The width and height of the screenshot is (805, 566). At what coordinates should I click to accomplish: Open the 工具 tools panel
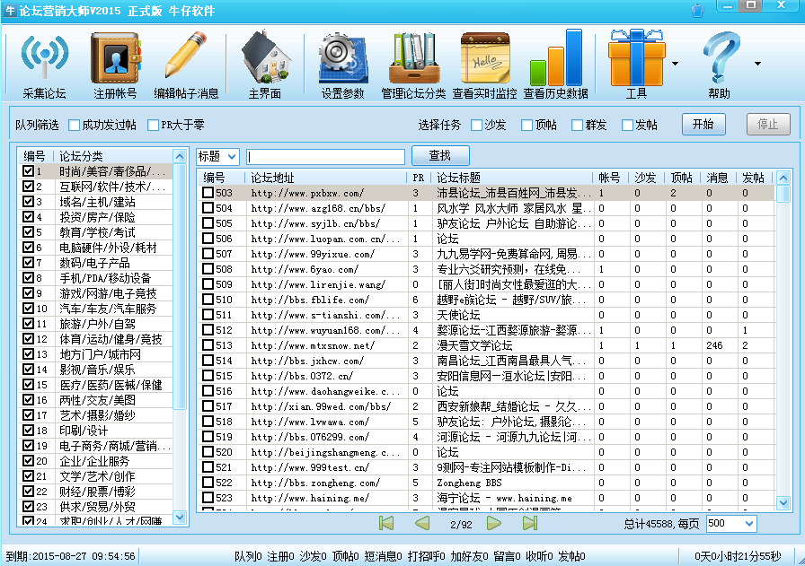pyautogui.click(x=637, y=63)
